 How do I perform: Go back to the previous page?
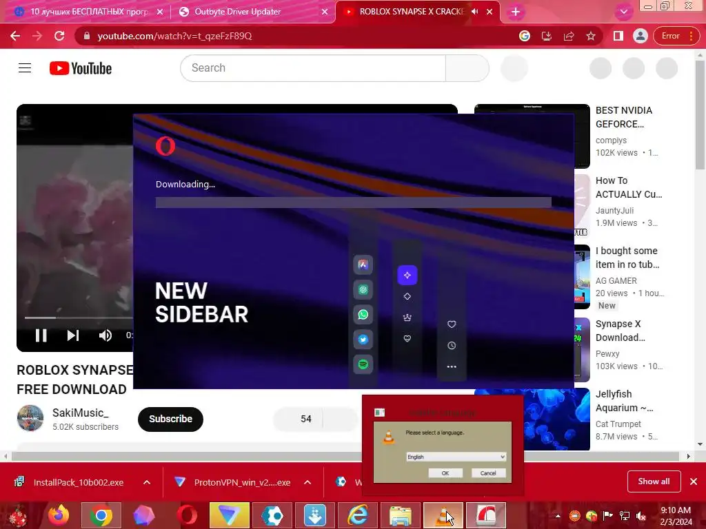point(15,36)
